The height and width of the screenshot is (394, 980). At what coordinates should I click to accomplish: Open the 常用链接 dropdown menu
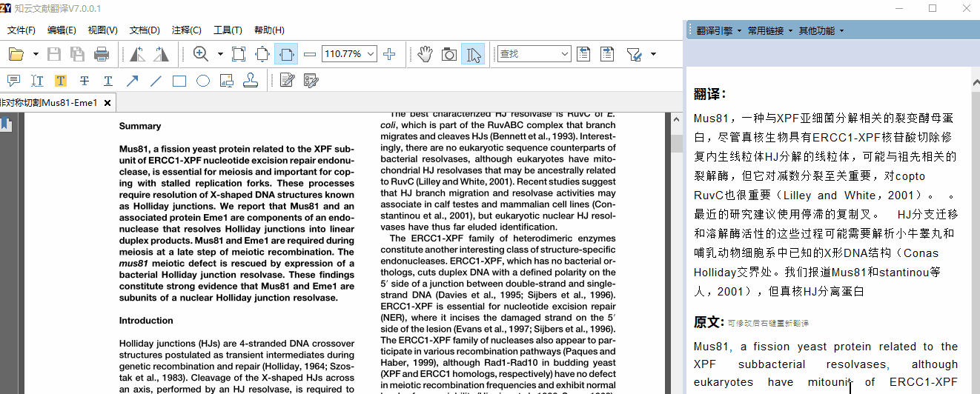tap(770, 30)
